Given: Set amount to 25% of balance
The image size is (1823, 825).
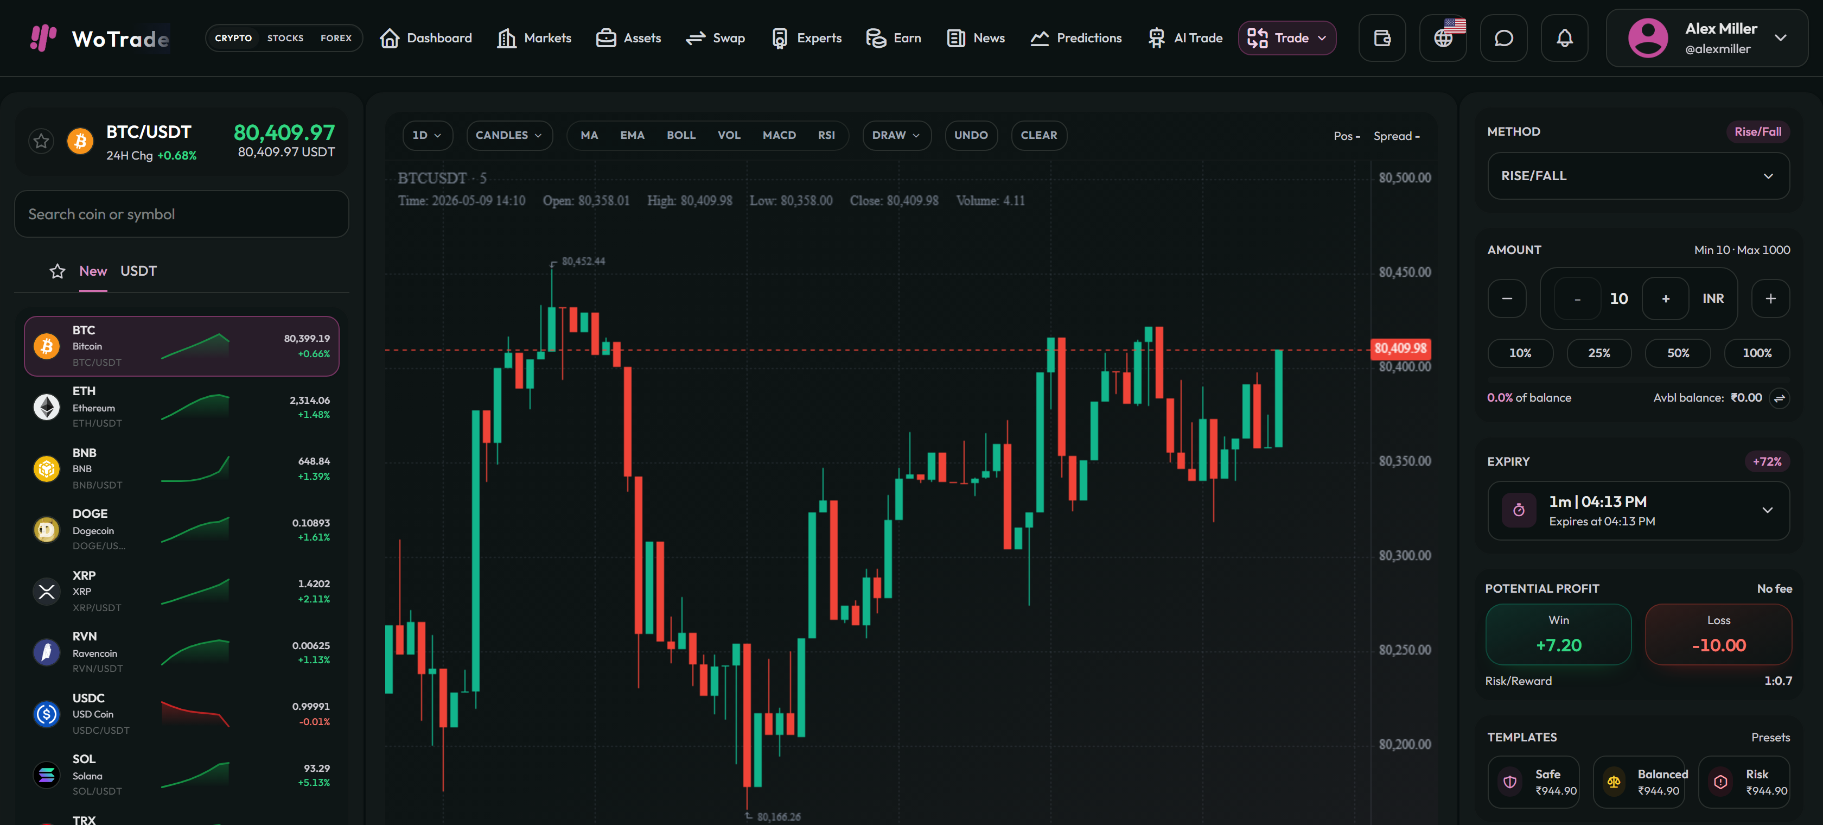Looking at the screenshot, I should 1599,353.
